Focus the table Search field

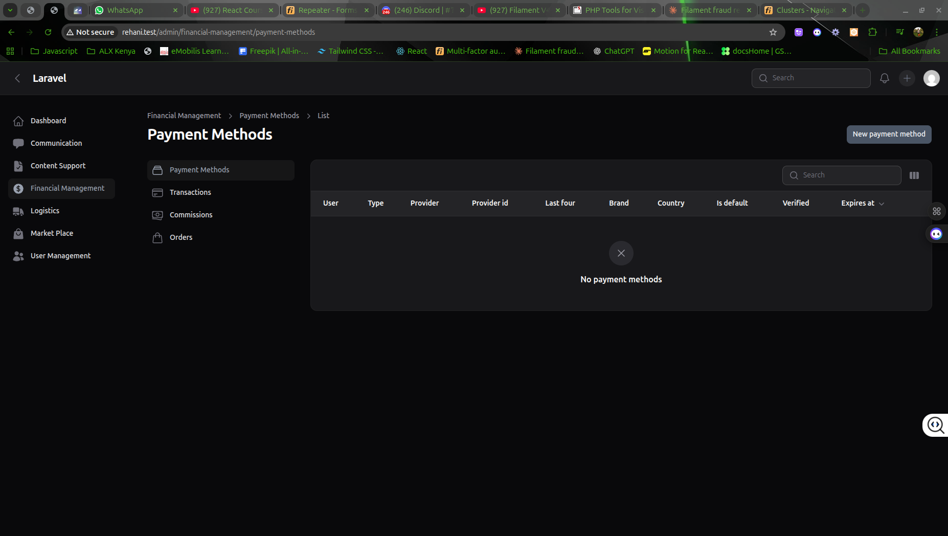point(842,175)
